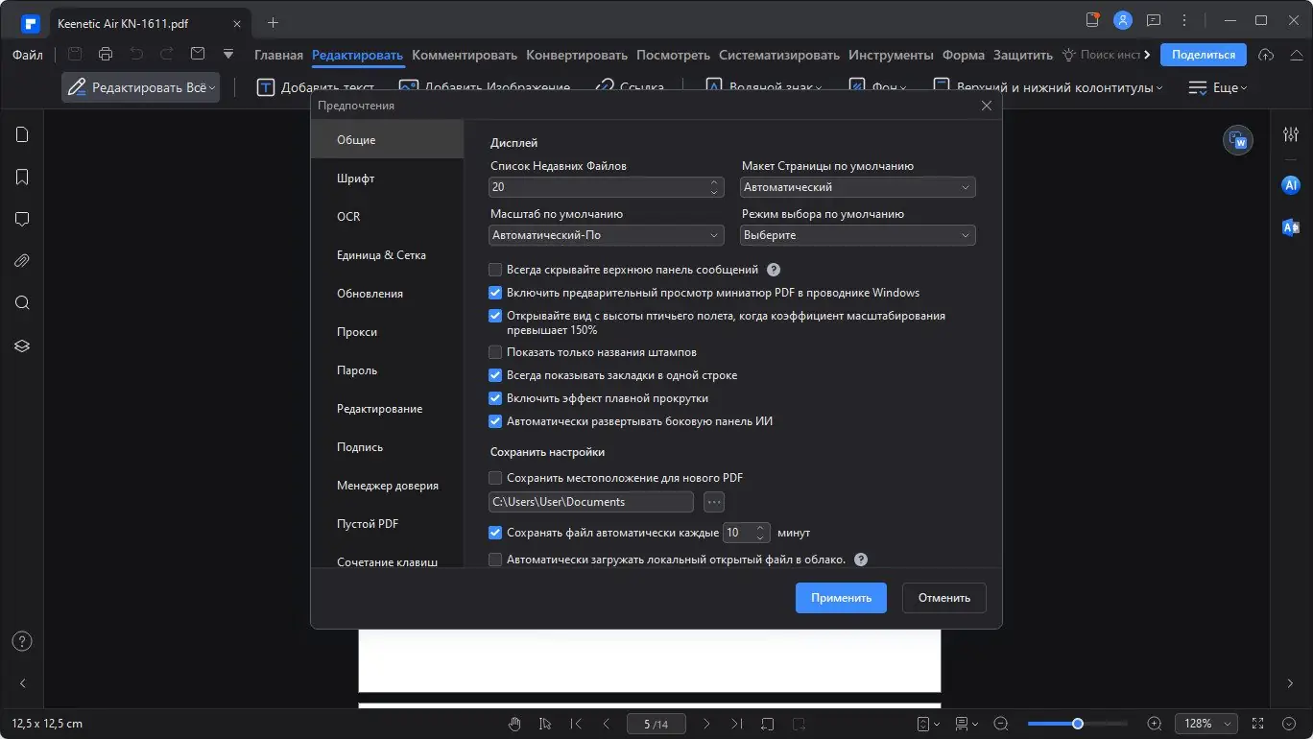
Task: Open the page view layout dropdown in status bar
Action: [967, 724]
